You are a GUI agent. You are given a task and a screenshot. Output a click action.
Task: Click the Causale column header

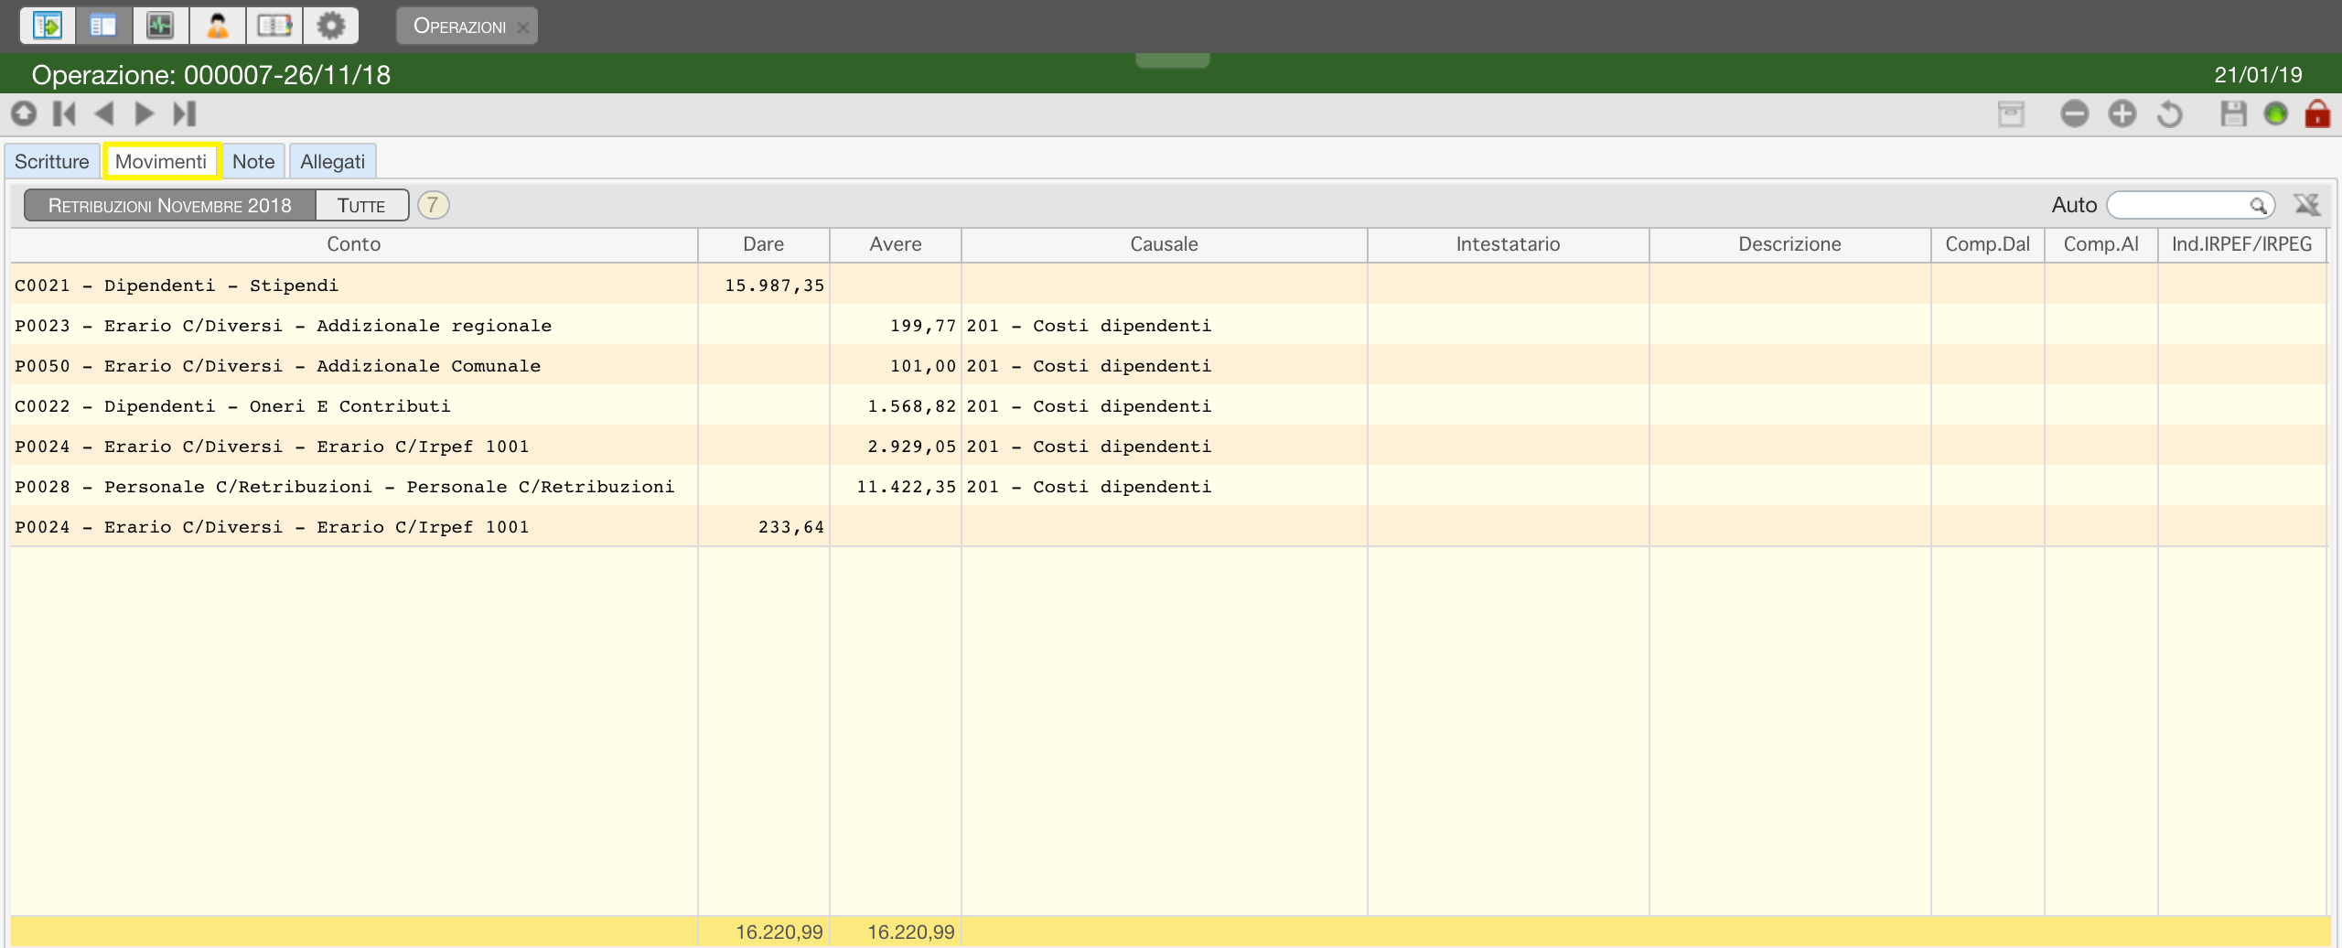pyautogui.click(x=1164, y=244)
